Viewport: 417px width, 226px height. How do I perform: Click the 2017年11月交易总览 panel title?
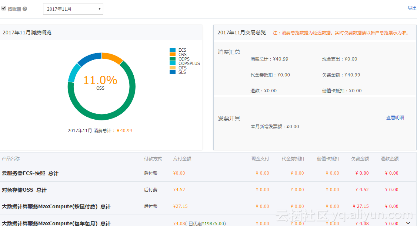click(x=241, y=32)
